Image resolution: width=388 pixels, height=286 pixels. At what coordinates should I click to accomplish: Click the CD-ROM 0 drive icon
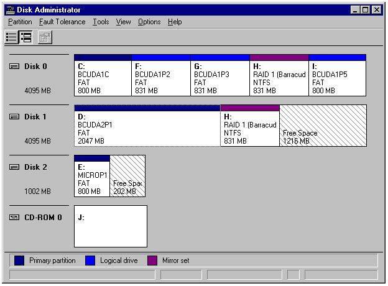14,218
